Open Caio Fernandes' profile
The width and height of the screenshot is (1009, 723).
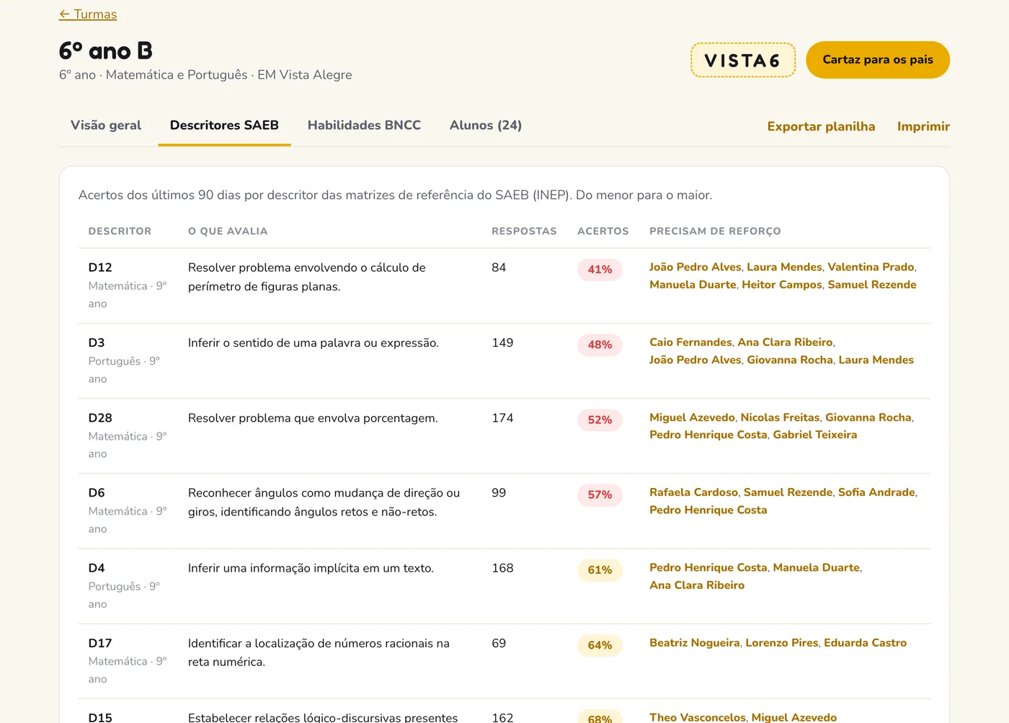tap(690, 342)
